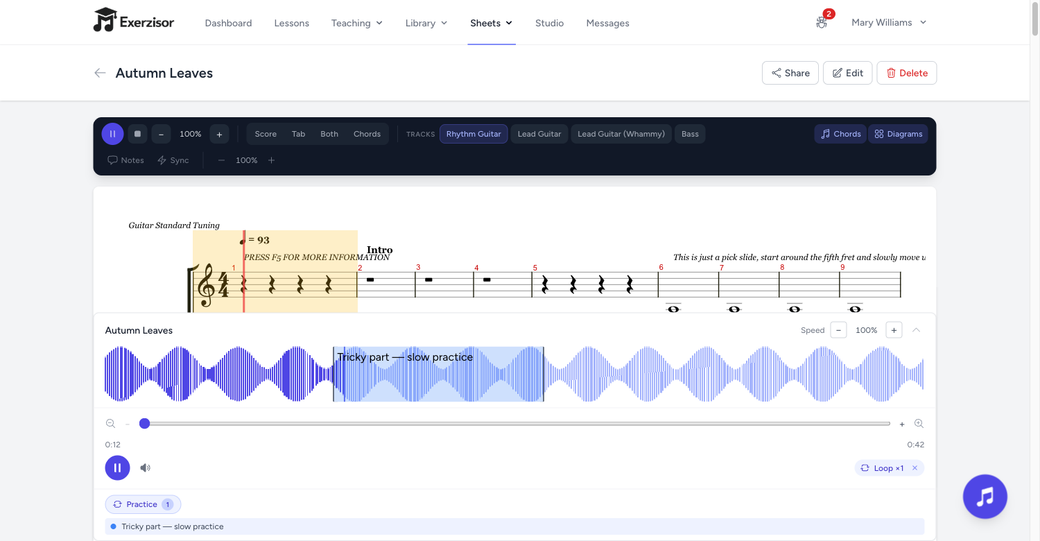Toggle Chords display in toolbar right

point(840,134)
